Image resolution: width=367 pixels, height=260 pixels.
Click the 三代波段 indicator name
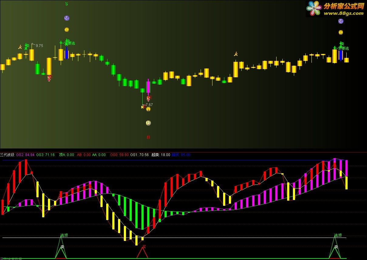tap(7, 155)
